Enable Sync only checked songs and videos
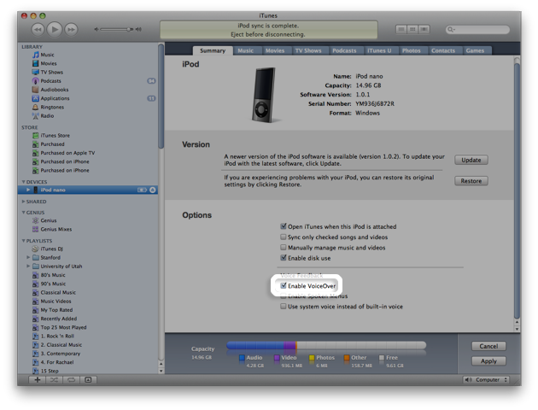 284,237
